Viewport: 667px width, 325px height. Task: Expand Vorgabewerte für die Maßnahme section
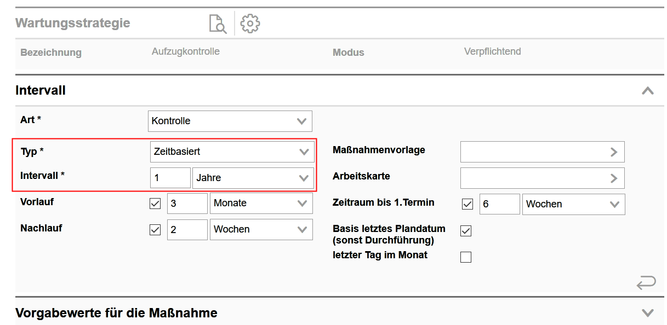(x=647, y=313)
